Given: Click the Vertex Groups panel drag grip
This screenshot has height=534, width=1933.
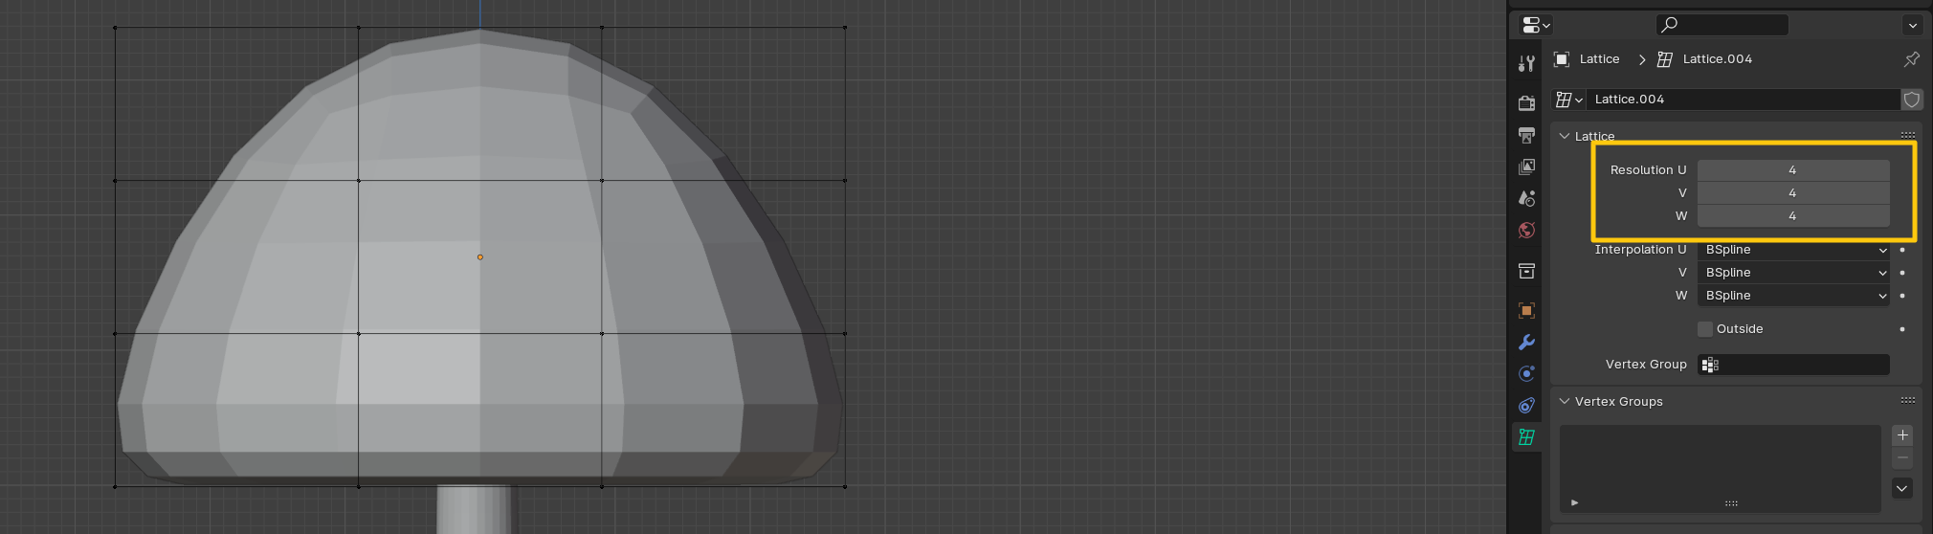Looking at the screenshot, I should coord(1908,400).
